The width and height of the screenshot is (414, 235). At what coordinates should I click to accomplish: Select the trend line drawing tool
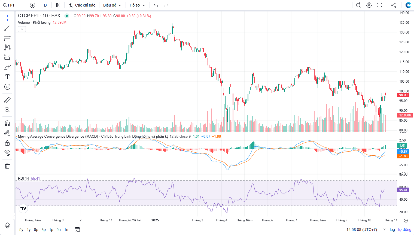[x=7, y=28]
